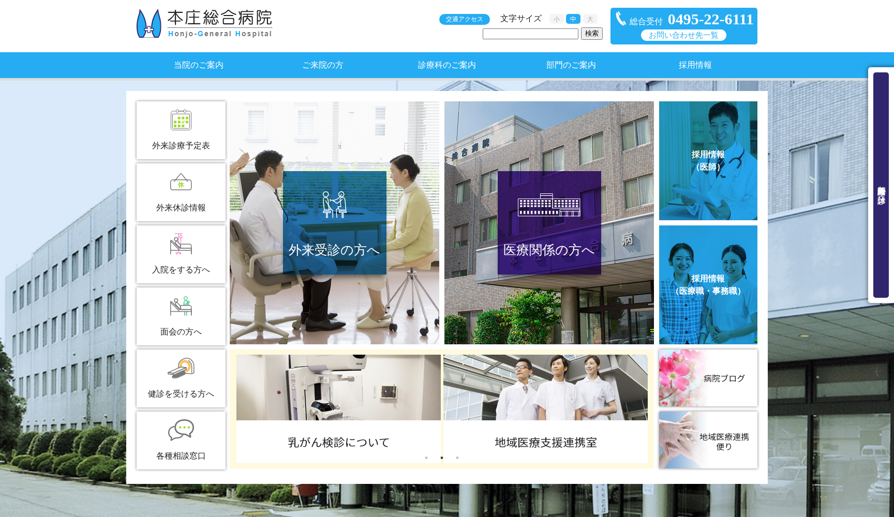Set text size to 小 (small)

557,19
